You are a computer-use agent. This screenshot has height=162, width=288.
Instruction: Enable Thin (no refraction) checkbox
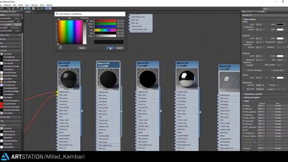click(x=246, y=70)
